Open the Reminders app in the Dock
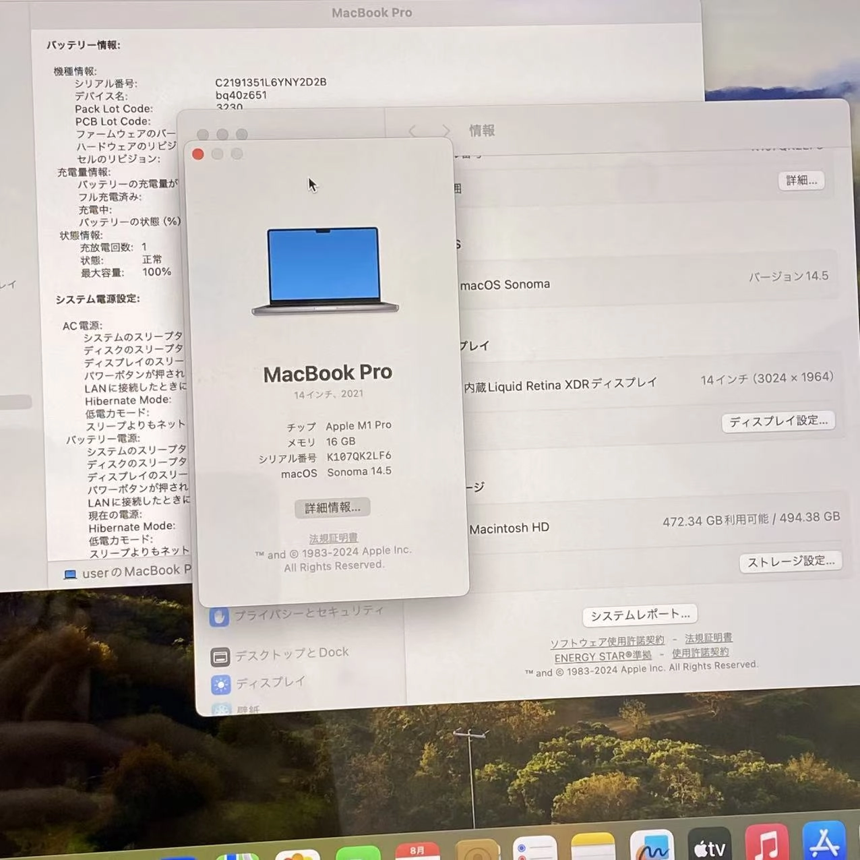The image size is (860, 860). tap(535, 850)
